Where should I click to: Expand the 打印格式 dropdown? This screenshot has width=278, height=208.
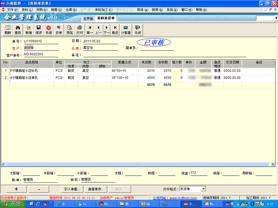click(x=204, y=189)
